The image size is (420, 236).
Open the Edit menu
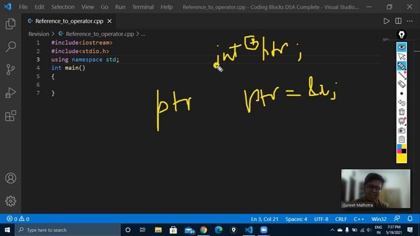[39, 7]
